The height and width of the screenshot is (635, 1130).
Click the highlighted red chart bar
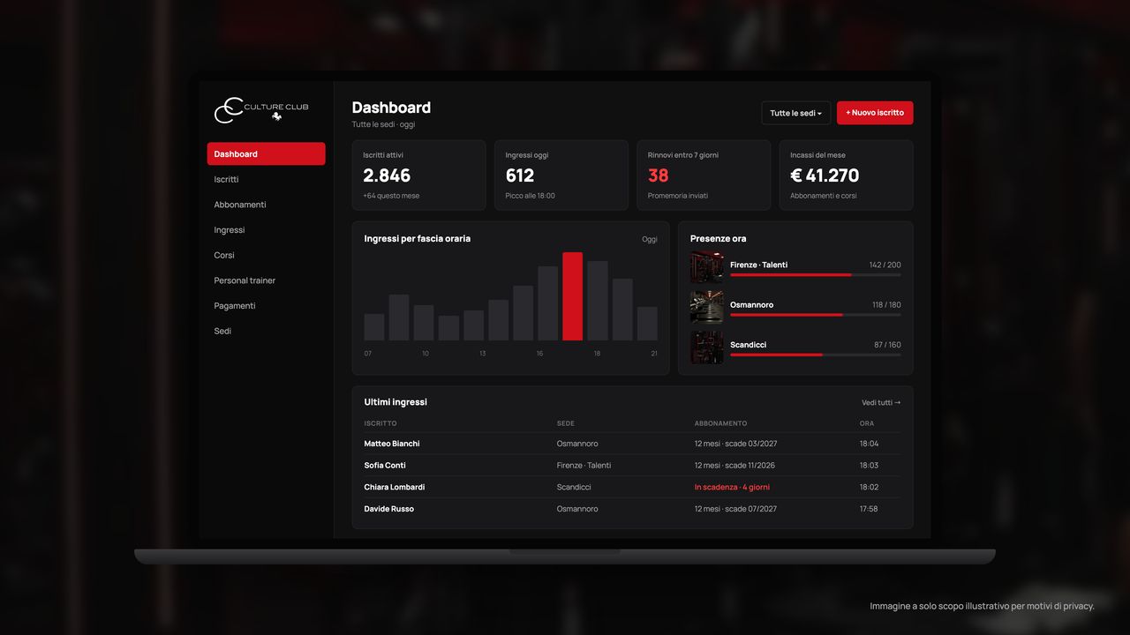[x=572, y=296]
